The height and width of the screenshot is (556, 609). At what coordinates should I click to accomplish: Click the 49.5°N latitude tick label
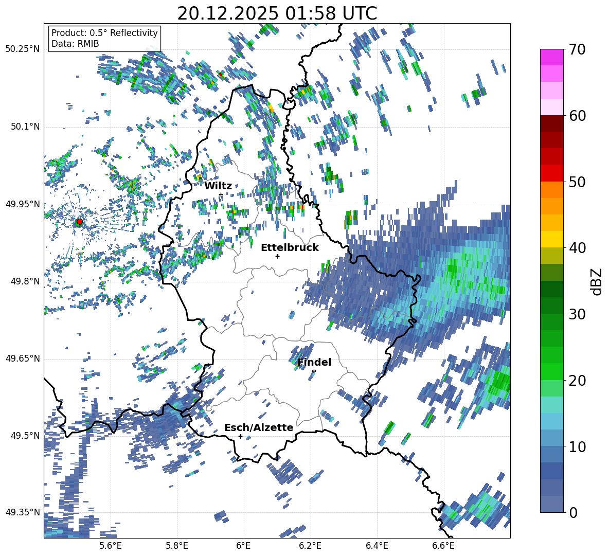25,435
